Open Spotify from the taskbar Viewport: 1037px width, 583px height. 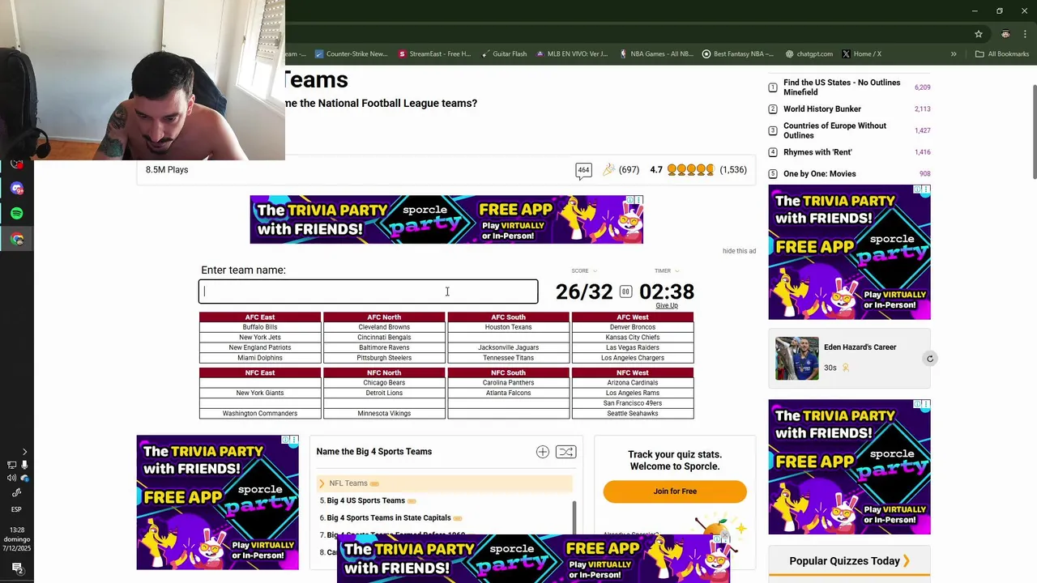17,214
